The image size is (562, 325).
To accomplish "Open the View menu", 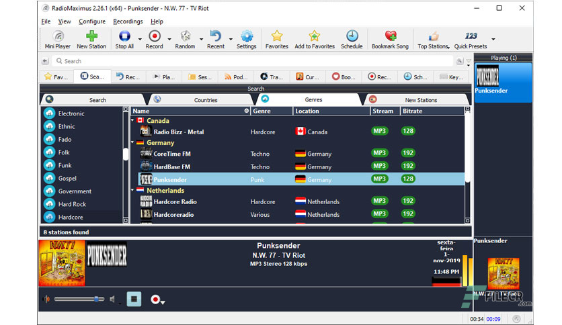I will (65, 21).
